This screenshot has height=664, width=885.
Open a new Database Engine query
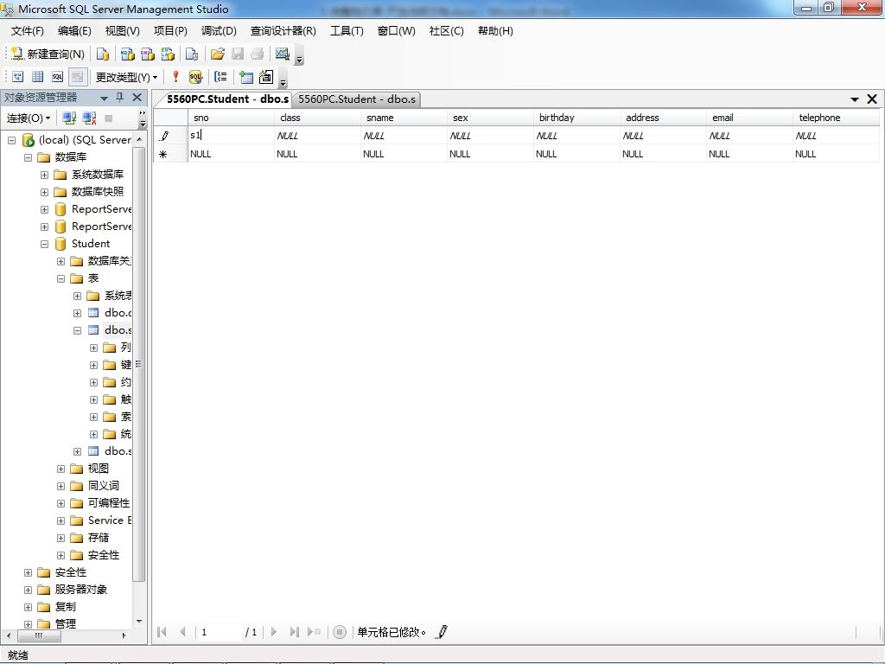(103, 54)
